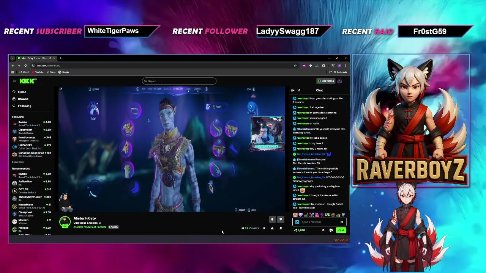This screenshot has height=273, width=486.
Task: Share the stream via share icon
Action: 264,228
